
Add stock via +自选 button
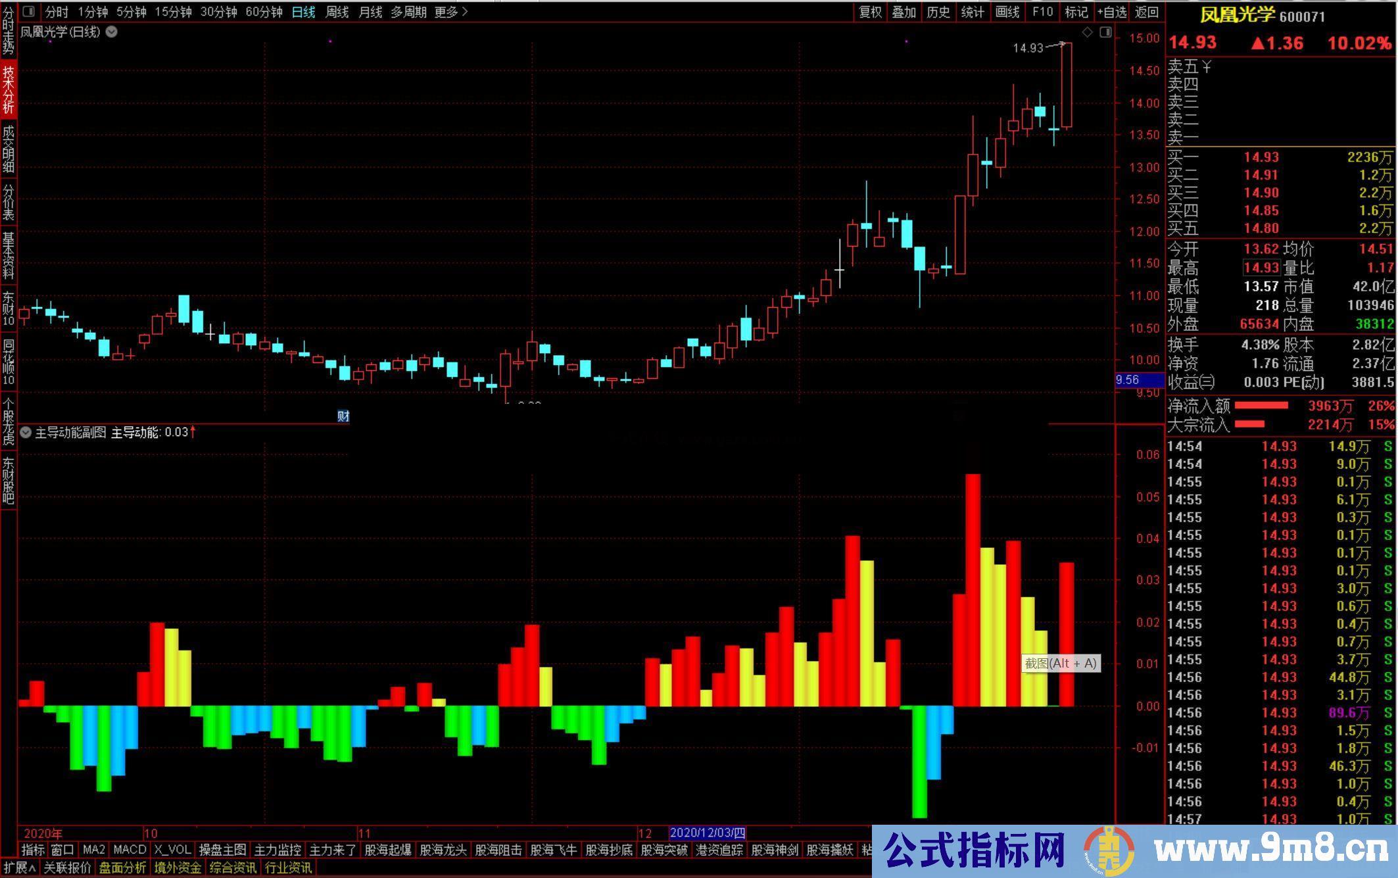point(1111,12)
